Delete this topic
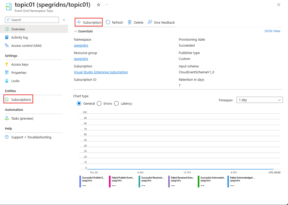This screenshot has width=288, height=205. (136, 22)
